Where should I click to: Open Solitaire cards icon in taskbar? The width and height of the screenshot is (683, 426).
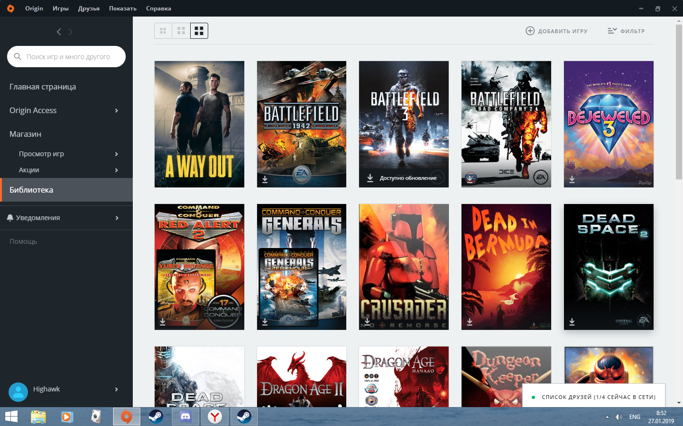pos(96,417)
